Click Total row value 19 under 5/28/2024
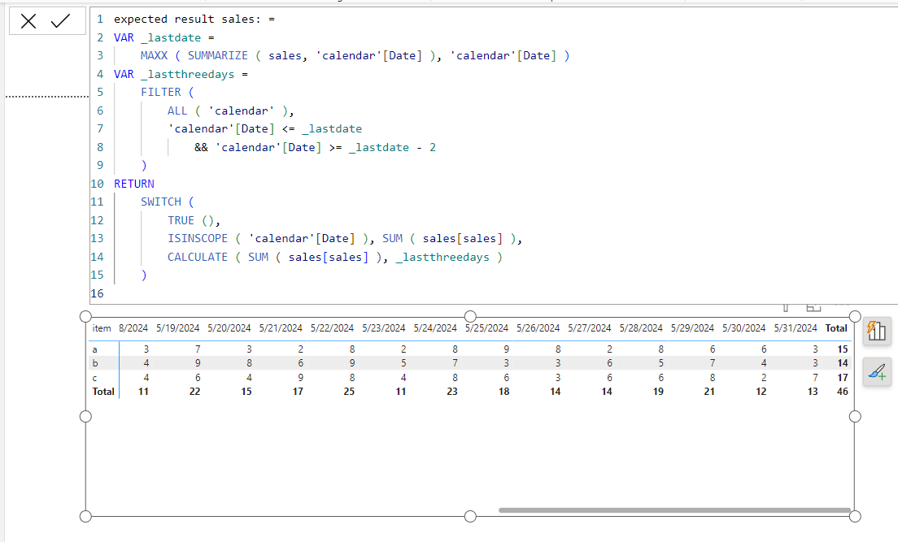This screenshot has height=542, width=898. pyautogui.click(x=658, y=392)
